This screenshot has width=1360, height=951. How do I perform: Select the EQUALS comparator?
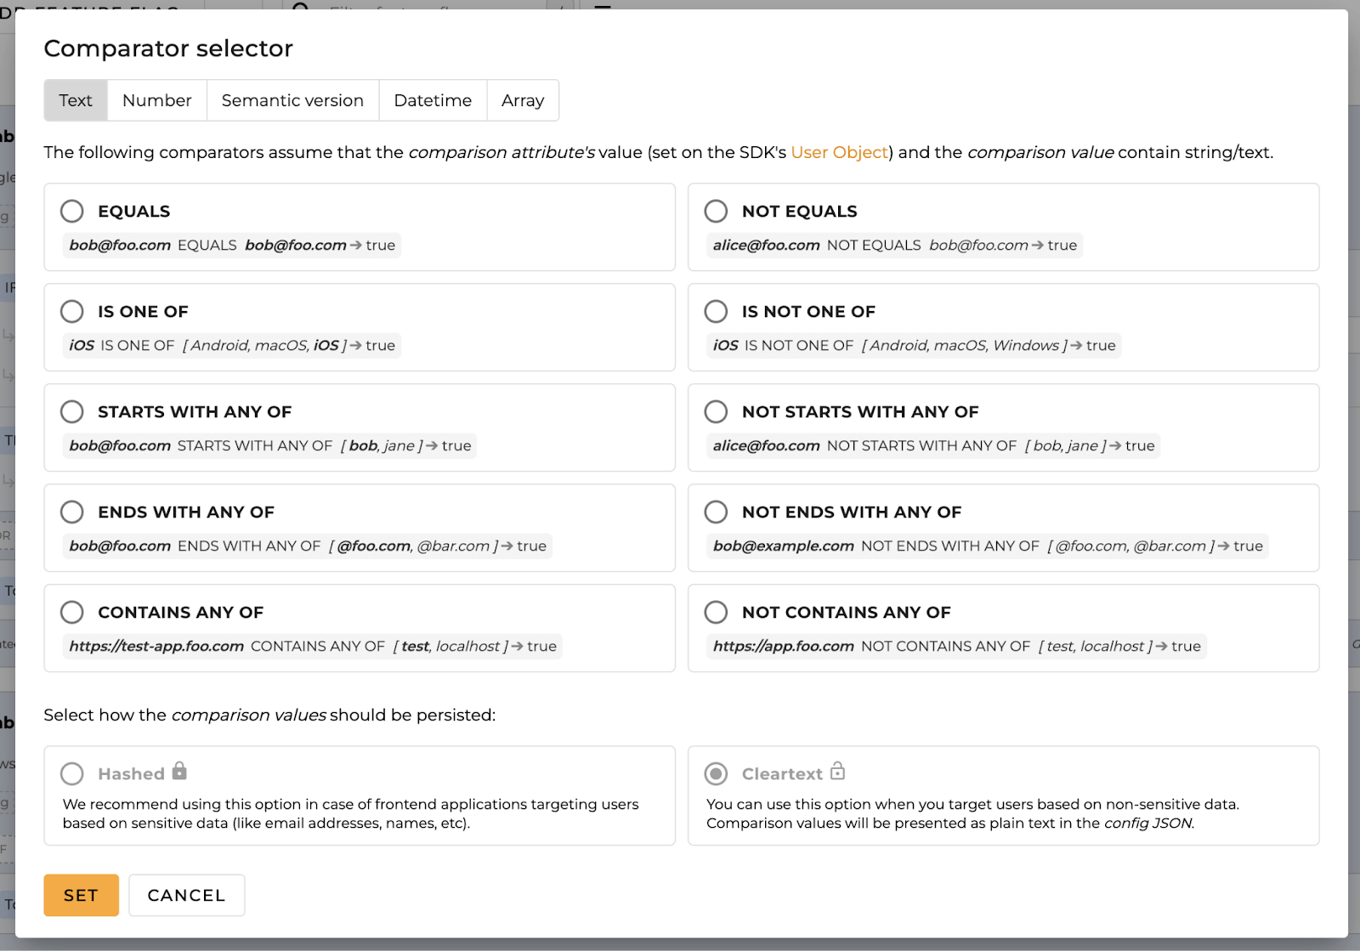click(72, 211)
